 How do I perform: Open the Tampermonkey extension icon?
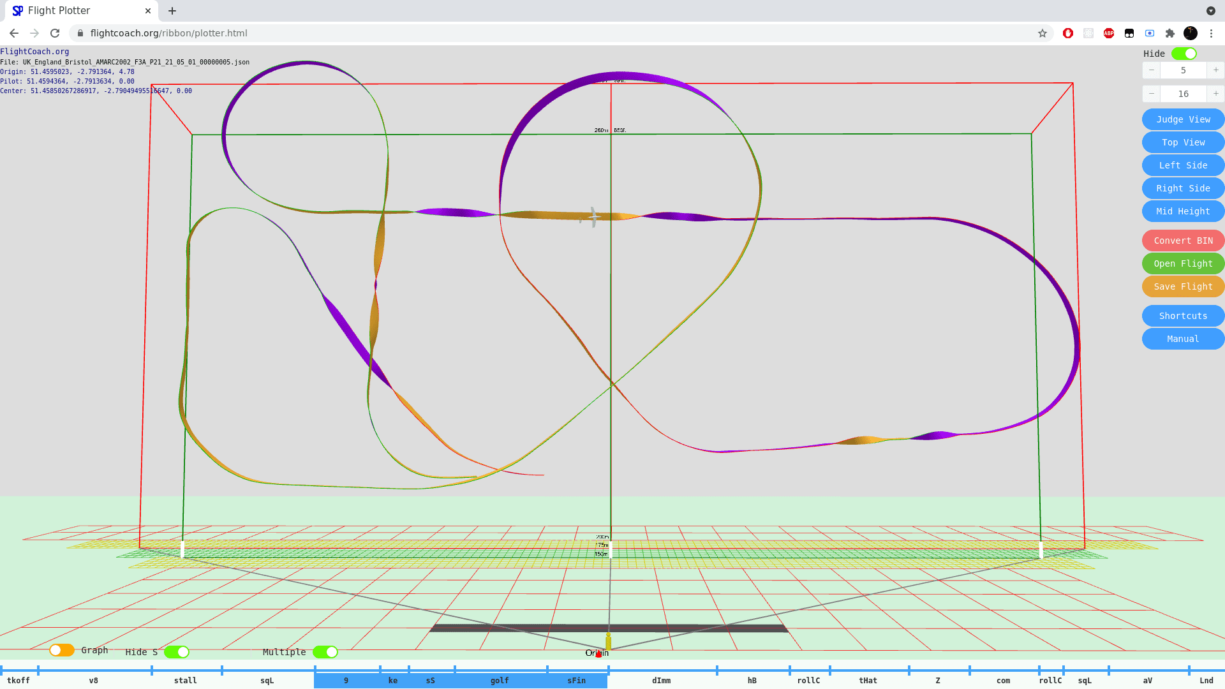(x=1129, y=33)
